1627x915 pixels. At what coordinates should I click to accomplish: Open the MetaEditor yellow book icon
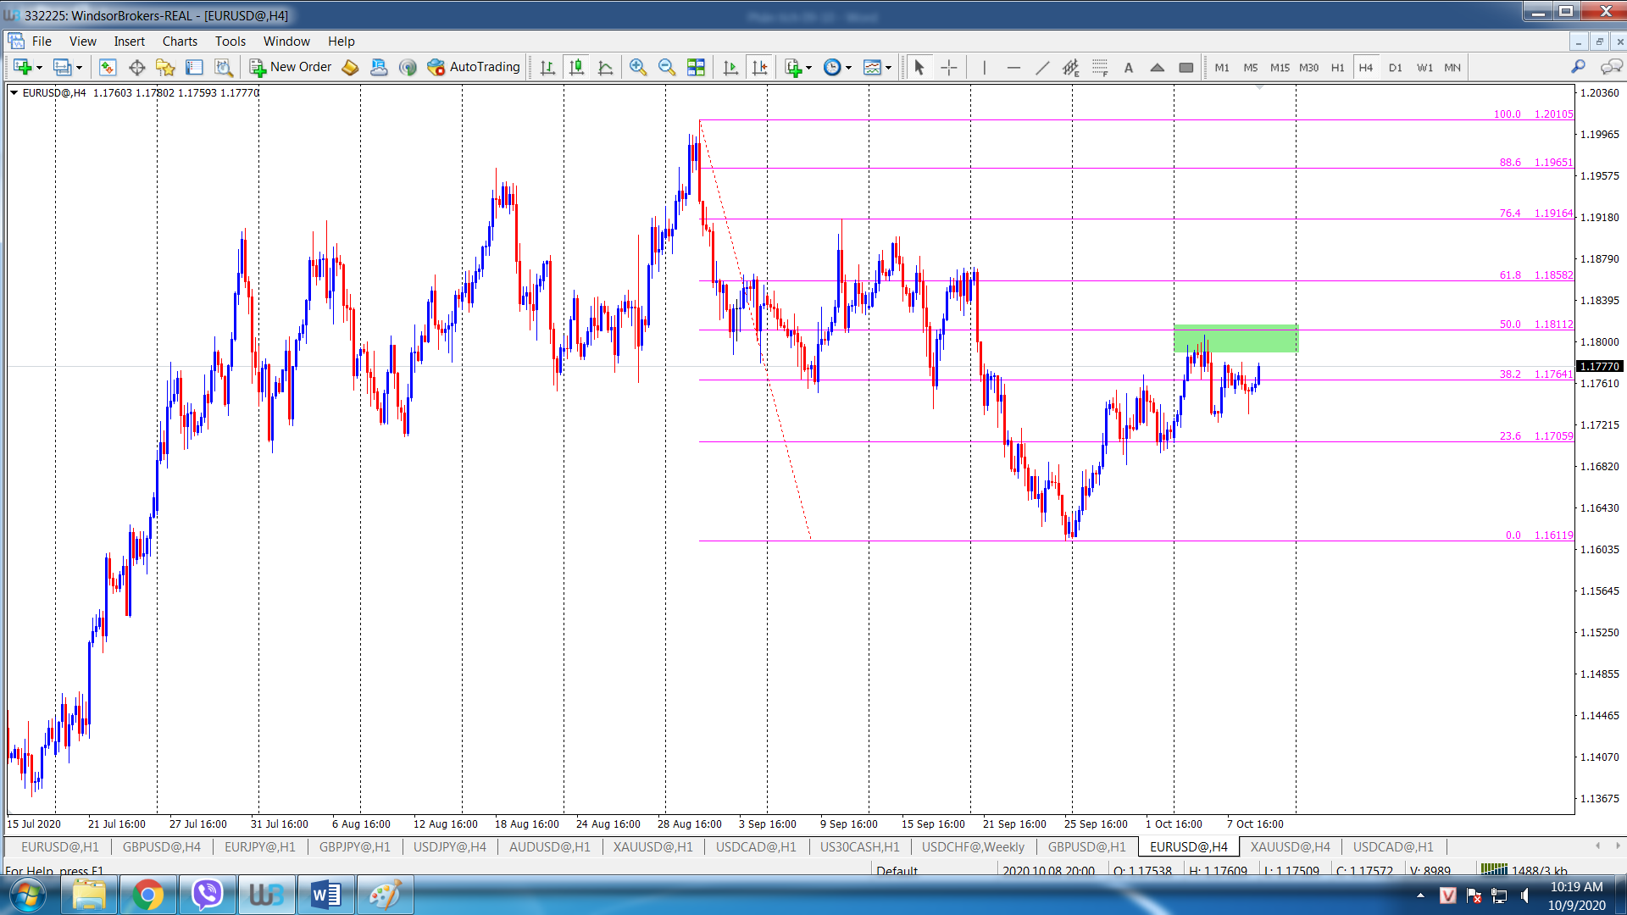coord(350,67)
